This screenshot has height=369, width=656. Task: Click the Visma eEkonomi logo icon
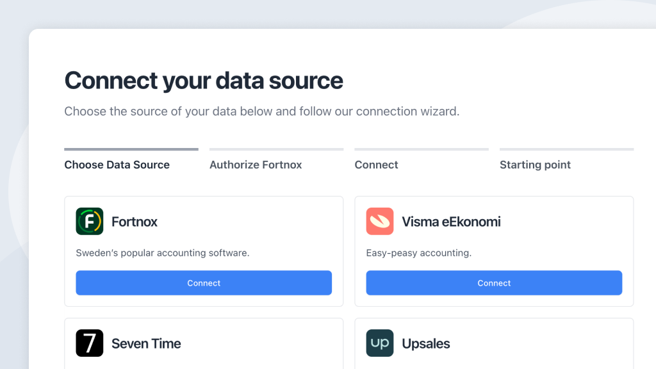tap(380, 221)
